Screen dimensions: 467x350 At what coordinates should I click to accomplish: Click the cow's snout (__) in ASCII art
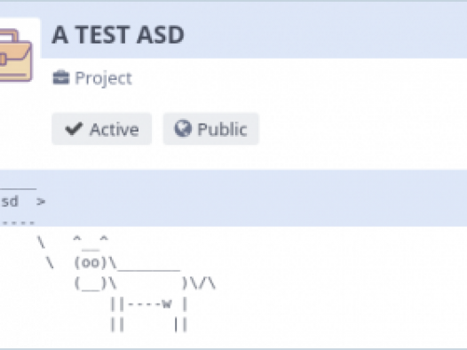tap(91, 283)
